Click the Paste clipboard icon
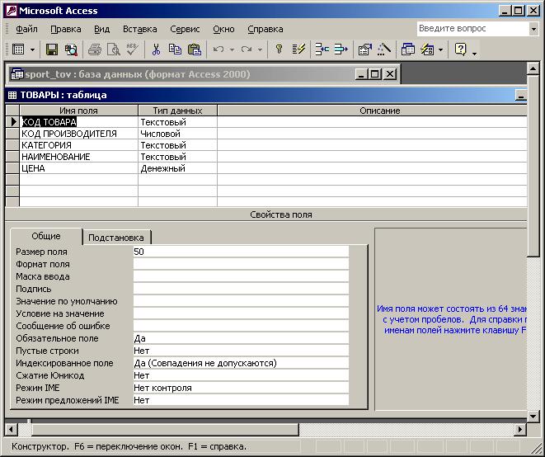The image size is (545, 457). coord(195,49)
